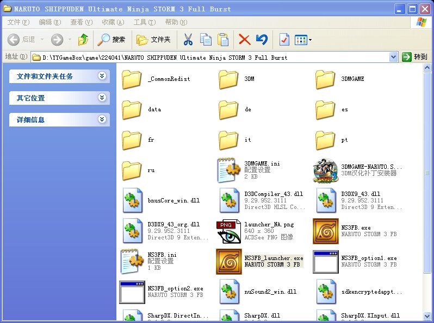Click the red Delete X toolbar icon
The width and height of the screenshot is (434, 323).
pyautogui.click(x=244, y=40)
